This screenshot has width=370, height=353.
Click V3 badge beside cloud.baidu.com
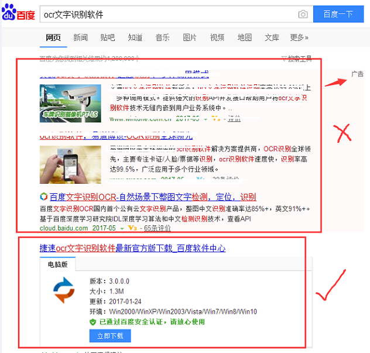pos(132,228)
